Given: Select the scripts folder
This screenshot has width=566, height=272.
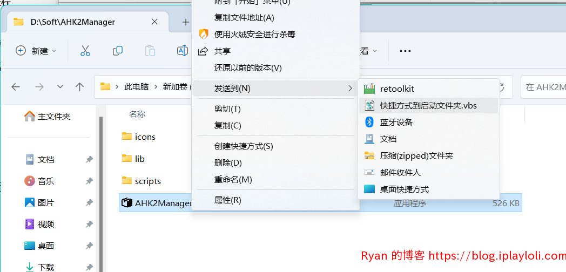Looking at the screenshot, I should (141, 181).
